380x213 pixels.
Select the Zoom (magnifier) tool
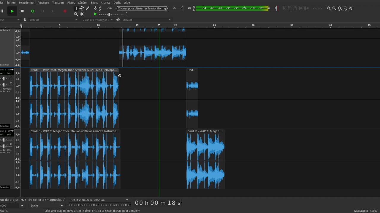click(x=76, y=14)
